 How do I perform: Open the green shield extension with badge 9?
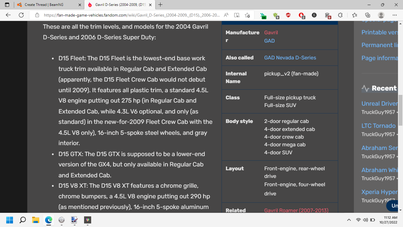pos(276,15)
